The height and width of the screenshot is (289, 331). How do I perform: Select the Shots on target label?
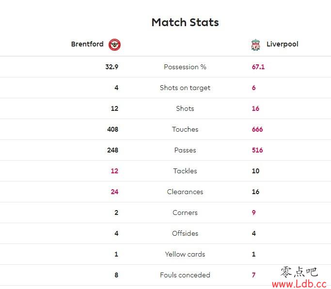(x=185, y=88)
